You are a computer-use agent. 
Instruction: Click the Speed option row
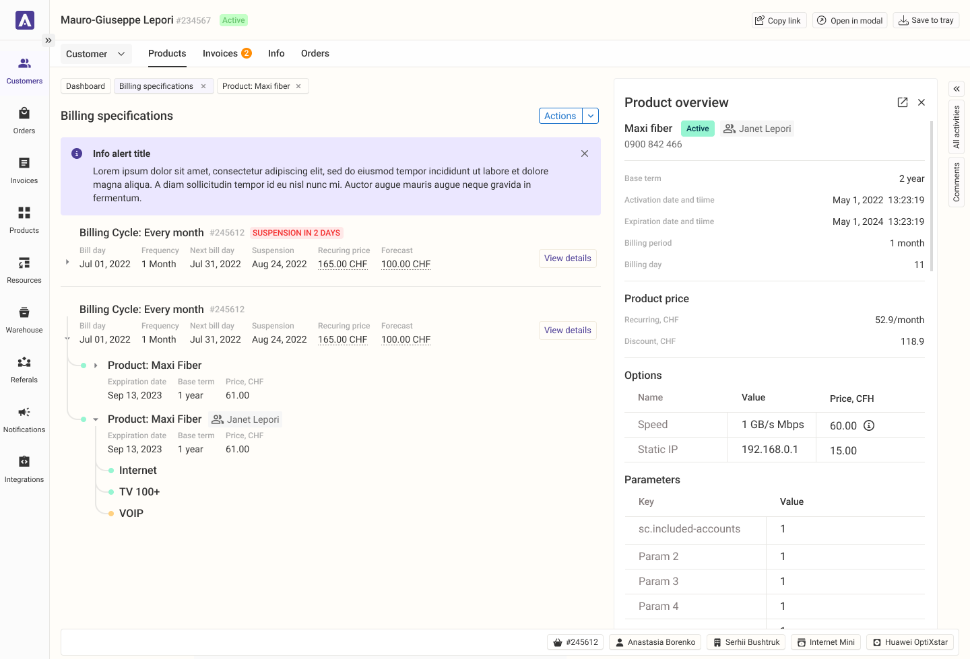click(775, 425)
